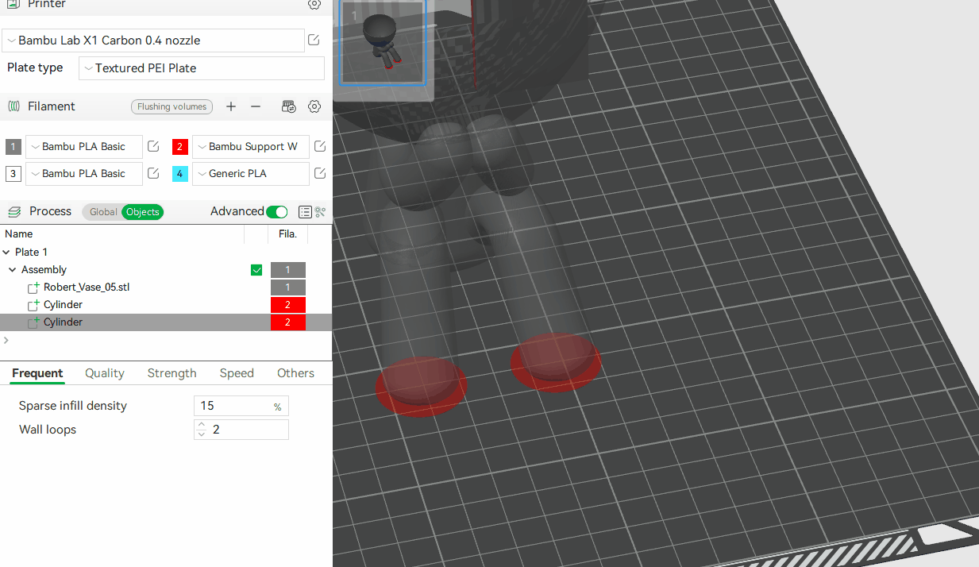This screenshot has width=979, height=567.
Task: Switch to the Quality tab
Action: coord(104,373)
